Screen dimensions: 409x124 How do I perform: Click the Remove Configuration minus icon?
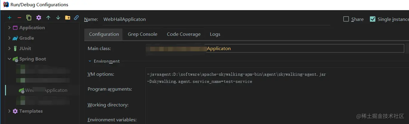[19, 18]
